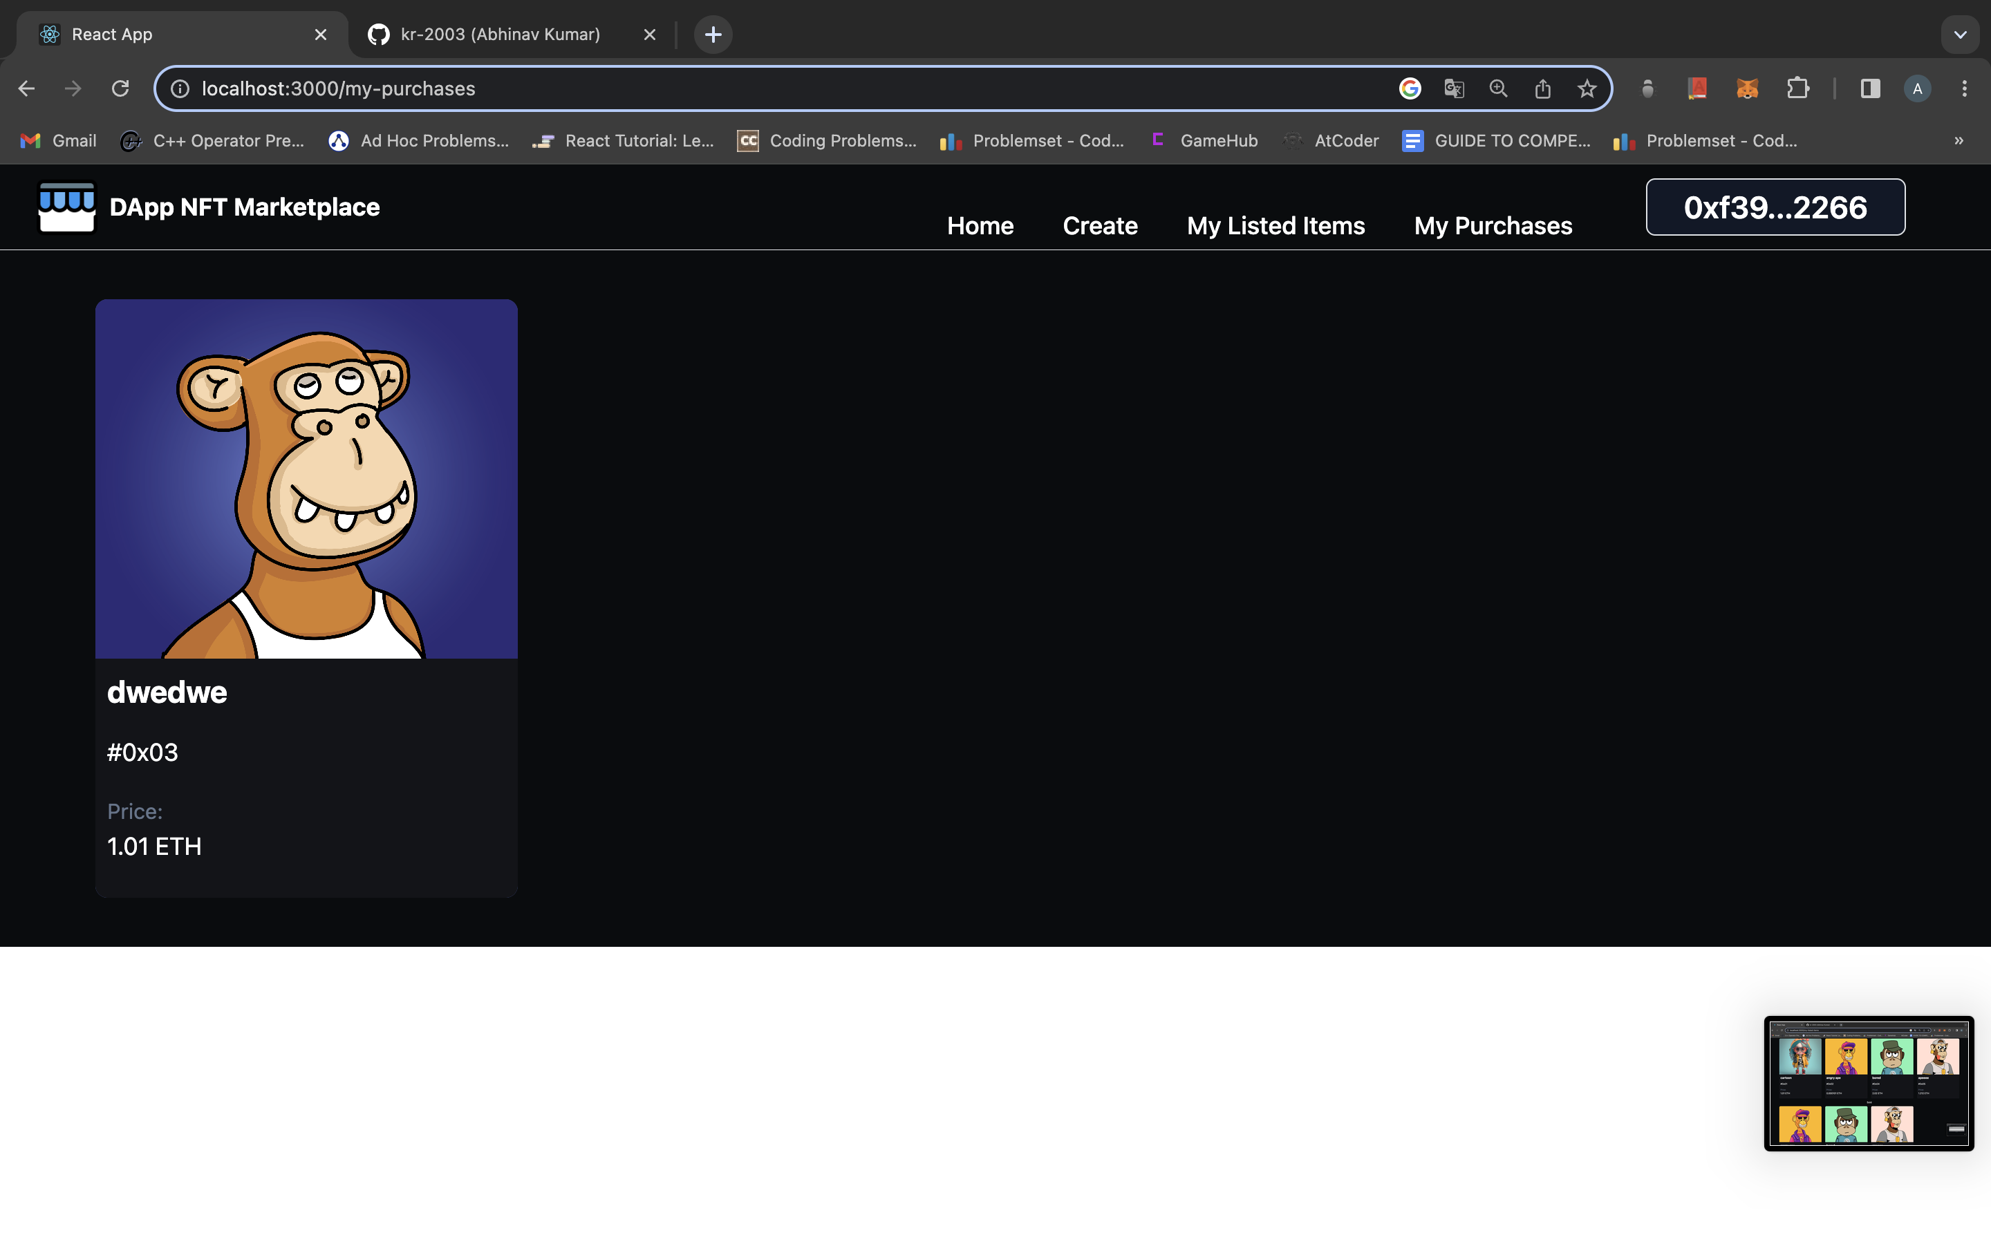Open the screenshot preview thumbnail
1991x1244 pixels.
pos(1869,1083)
